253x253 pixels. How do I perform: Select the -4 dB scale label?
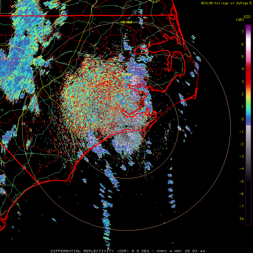241,169
